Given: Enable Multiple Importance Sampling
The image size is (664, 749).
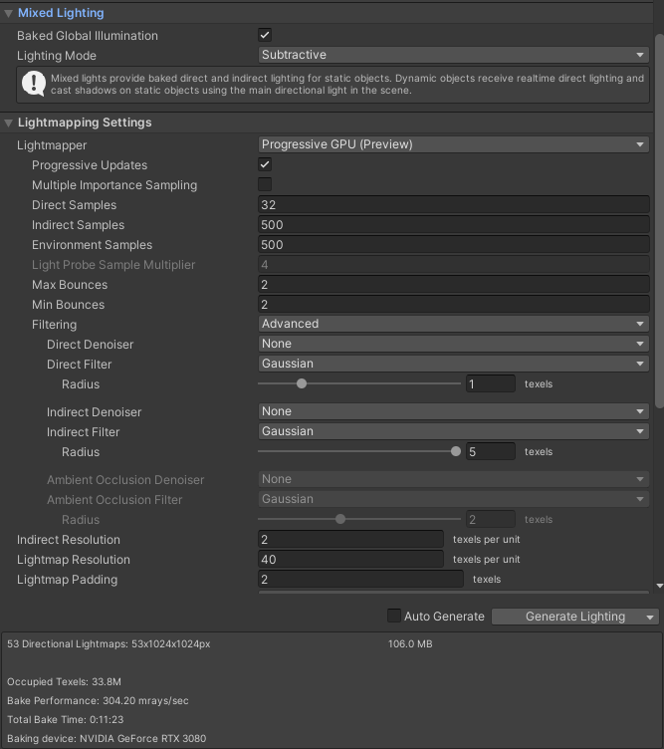Looking at the screenshot, I should (265, 184).
